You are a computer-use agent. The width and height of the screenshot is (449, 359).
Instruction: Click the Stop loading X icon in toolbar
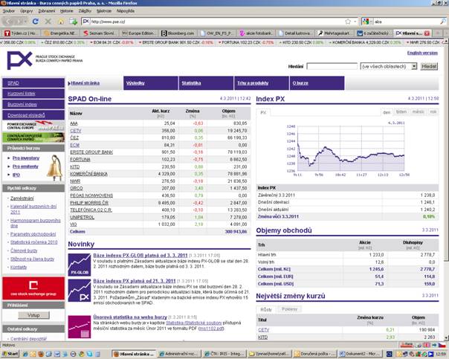tap(48, 22)
